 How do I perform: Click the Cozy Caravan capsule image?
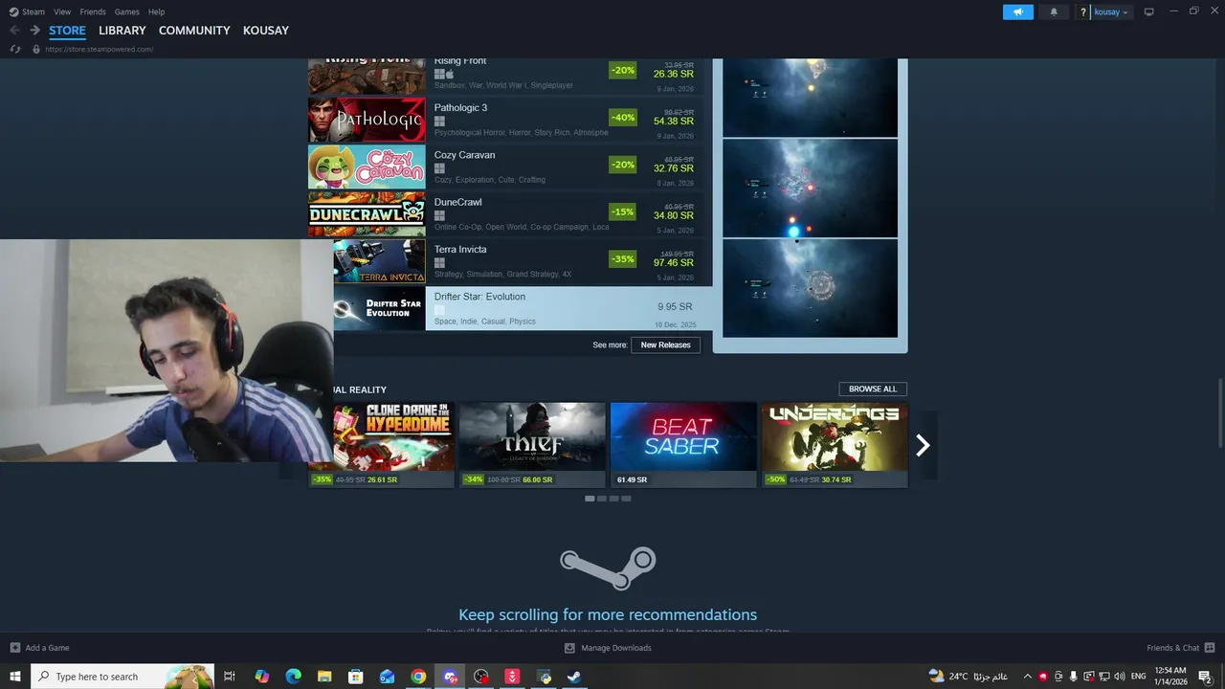pyautogui.click(x=367, y=167)
